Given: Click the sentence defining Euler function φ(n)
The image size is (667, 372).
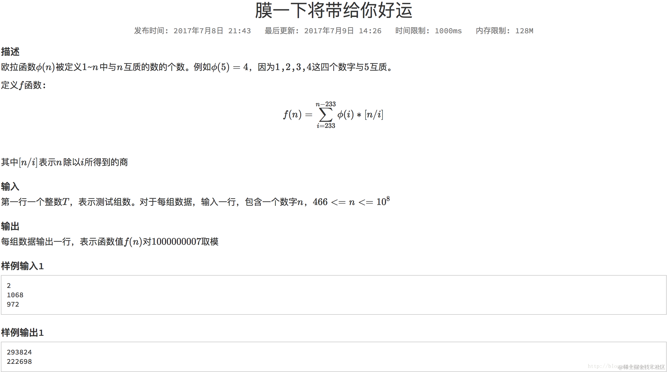Looking at the screenshot, I should [x=196, y=67].
